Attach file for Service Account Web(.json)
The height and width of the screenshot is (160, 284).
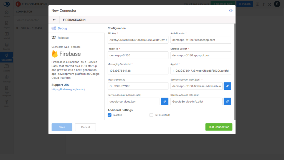click(227, 86)
